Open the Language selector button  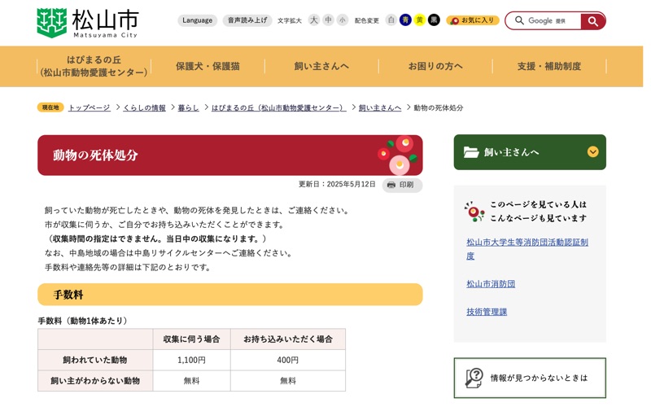click(x=197, y=20)
